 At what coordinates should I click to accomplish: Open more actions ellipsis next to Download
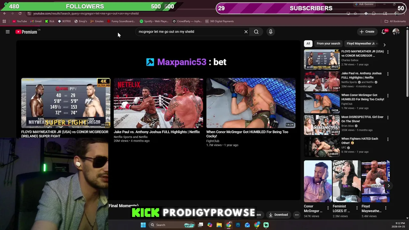297,215
